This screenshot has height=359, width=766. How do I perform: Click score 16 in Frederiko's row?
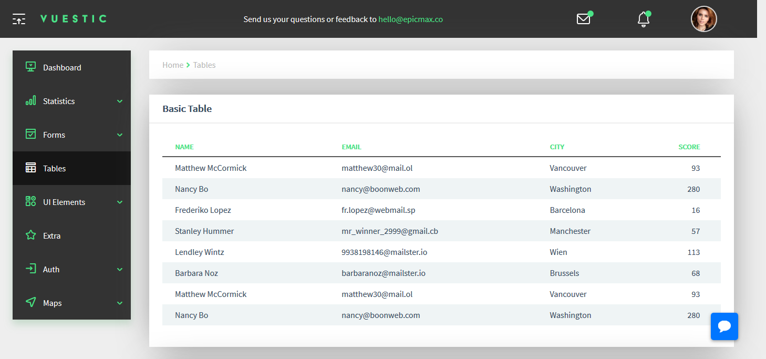pyautogui.click(x=696, y=210)
